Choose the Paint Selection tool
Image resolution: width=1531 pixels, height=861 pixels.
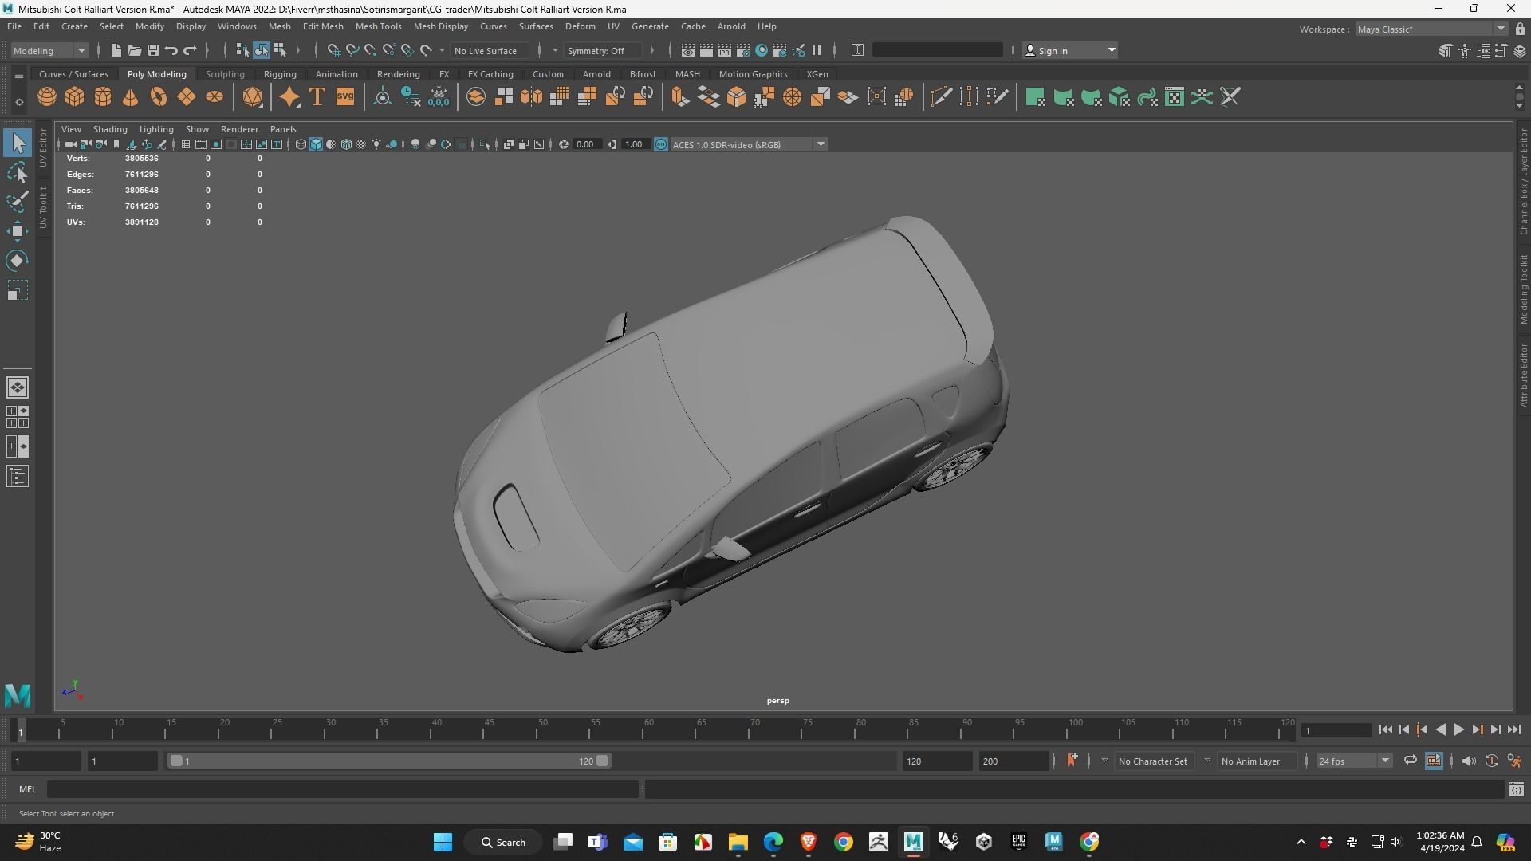18,202
